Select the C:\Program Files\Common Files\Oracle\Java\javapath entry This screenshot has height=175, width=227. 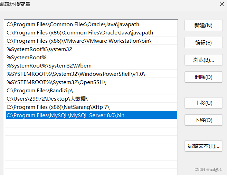point(92,24)
